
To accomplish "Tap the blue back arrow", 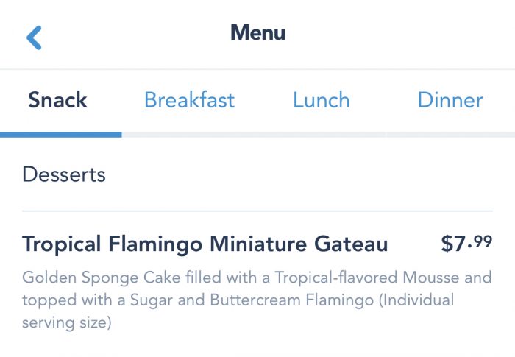I will pyautogui.click(x=34, y=37).
